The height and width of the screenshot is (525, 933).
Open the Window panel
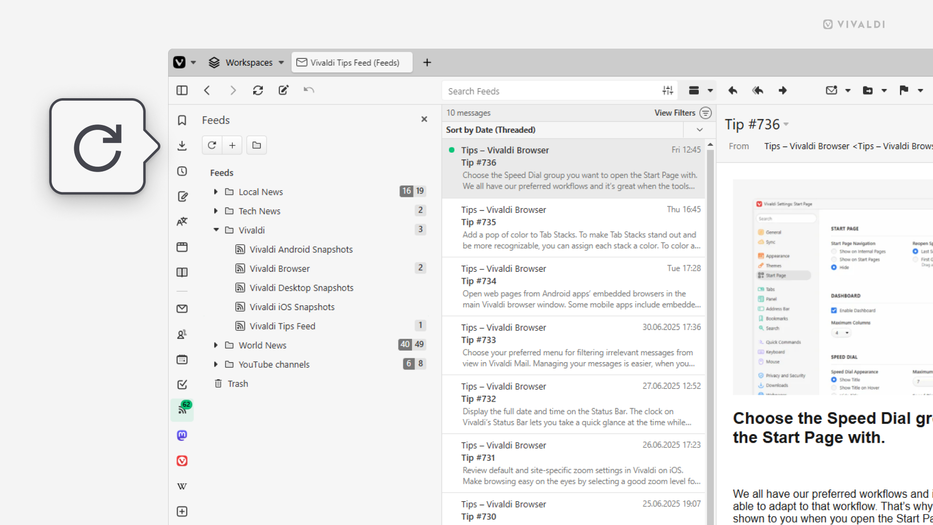pyautogui.click(x=182, y=247)
